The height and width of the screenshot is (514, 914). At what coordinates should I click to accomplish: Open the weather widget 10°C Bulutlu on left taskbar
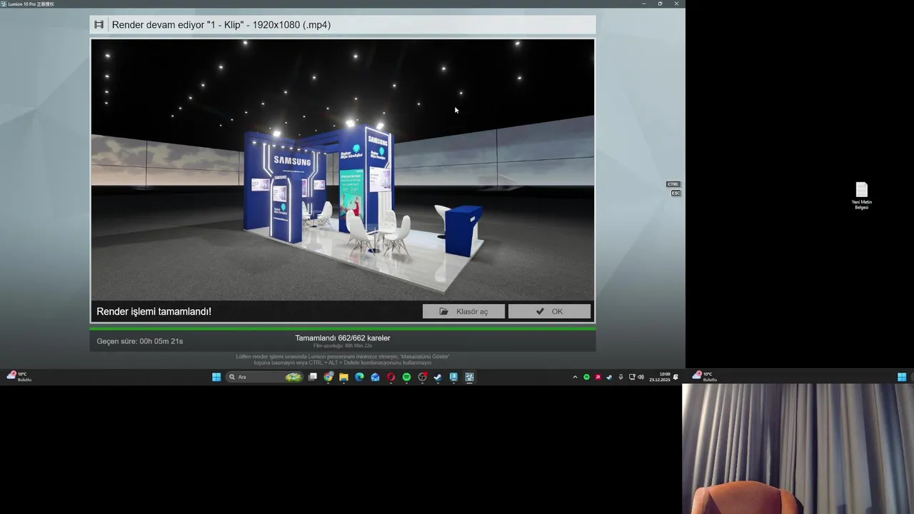coord(19,376)
